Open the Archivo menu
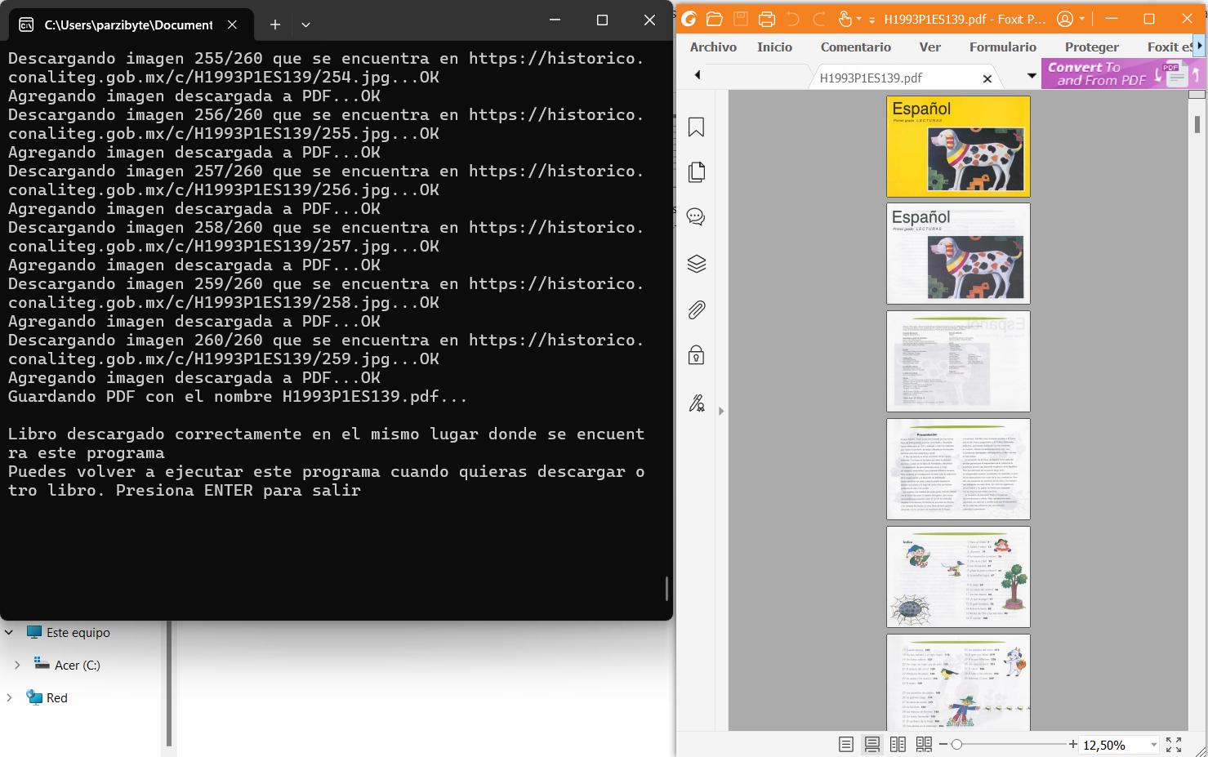1208x757 pixels. [712, 47]
